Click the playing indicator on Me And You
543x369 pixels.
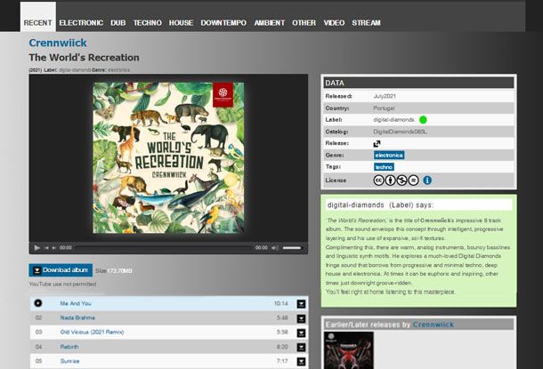click(38, 303)
